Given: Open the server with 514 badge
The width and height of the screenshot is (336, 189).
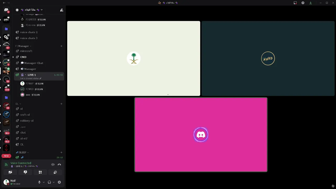Looking at the screenshot, I should 6,88.
